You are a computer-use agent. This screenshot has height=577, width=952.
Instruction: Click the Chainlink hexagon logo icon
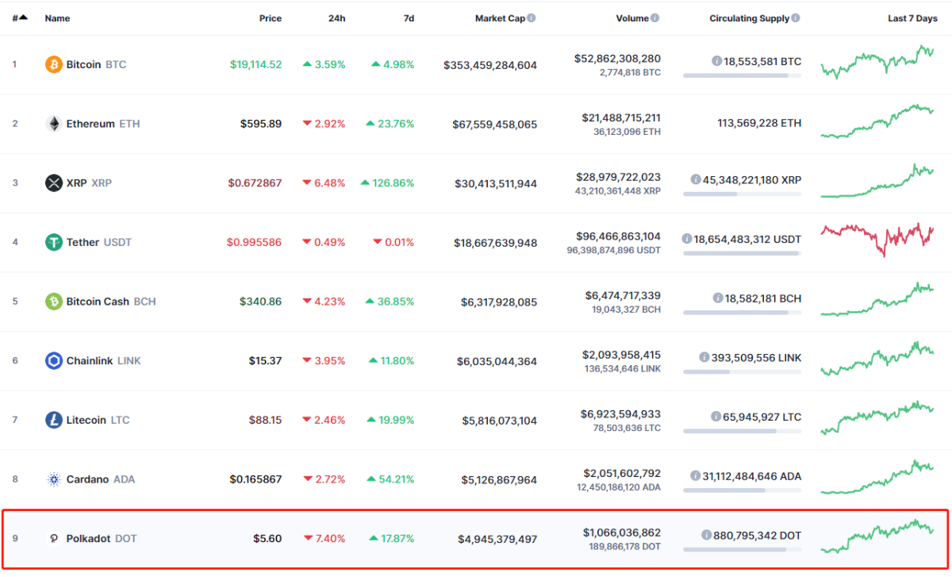tap(53, 360)
